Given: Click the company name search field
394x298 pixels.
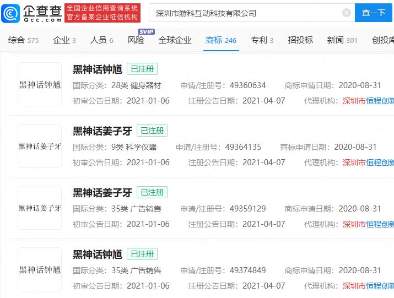Looking at the screenshot, I should (242, 13).
